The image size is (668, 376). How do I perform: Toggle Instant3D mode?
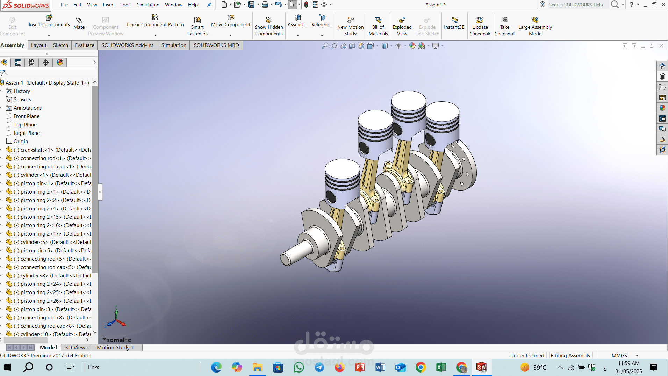454,23
